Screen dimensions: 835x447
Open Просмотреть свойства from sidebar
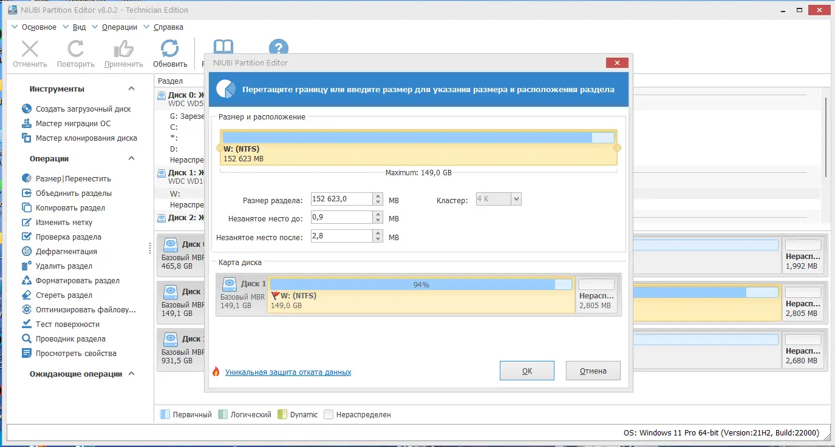point(76,354)
